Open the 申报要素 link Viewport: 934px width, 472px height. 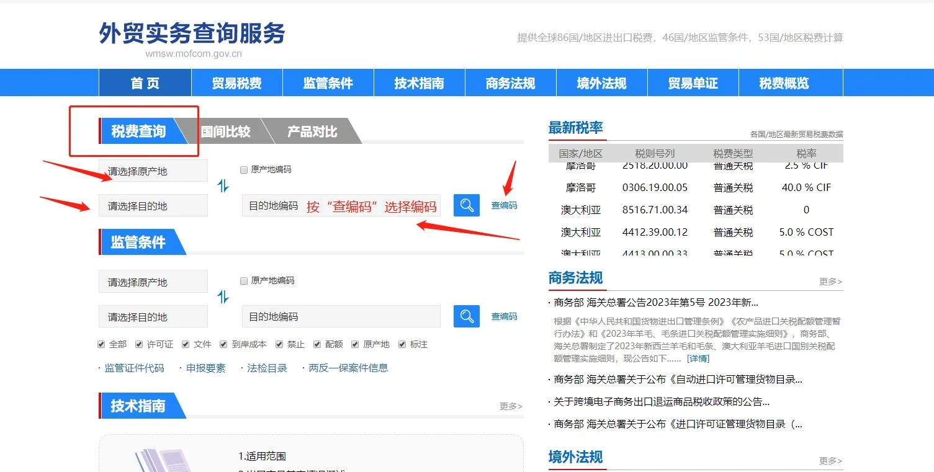pos(206,368)
